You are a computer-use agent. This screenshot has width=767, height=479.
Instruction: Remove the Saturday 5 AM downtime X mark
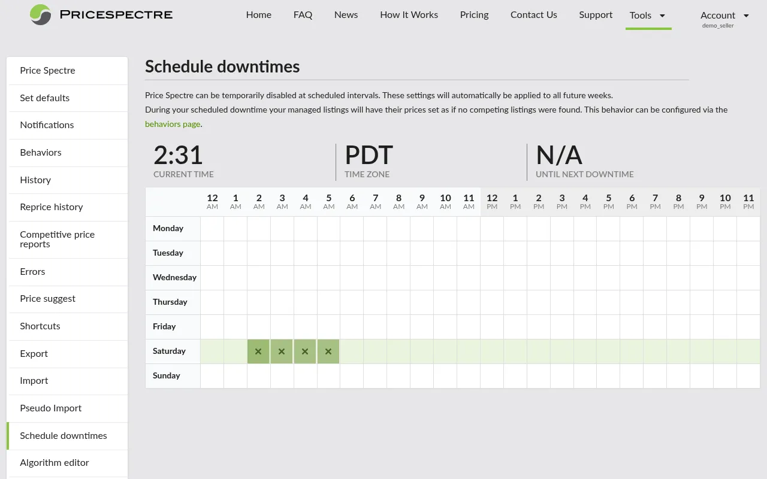[x=328, y=351]
